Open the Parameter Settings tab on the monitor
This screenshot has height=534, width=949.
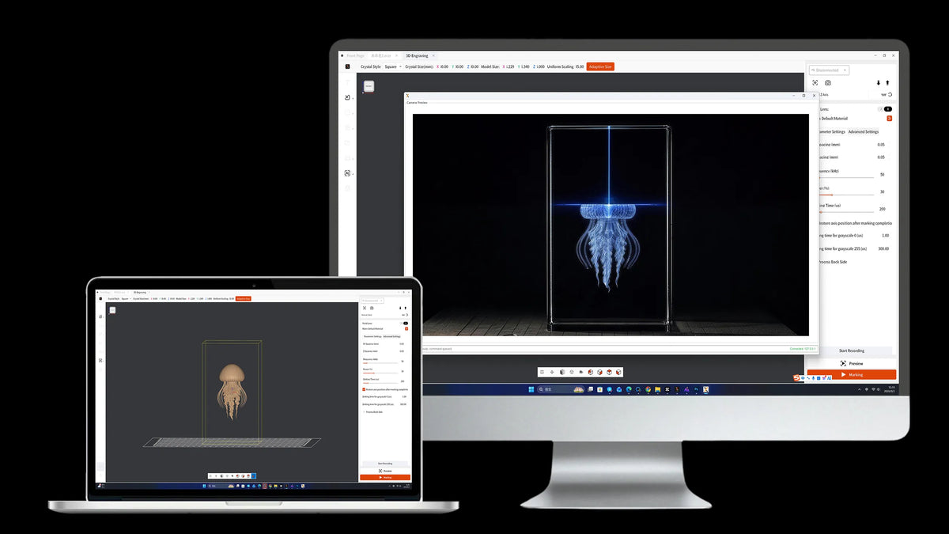pos(830,132)
